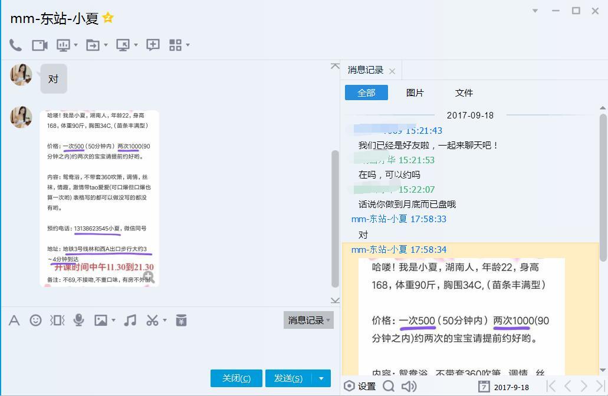Expand the send button dropdown arrow
This screenshot has height=396, width=608.
pyautogui.click(x=321, y=378)
